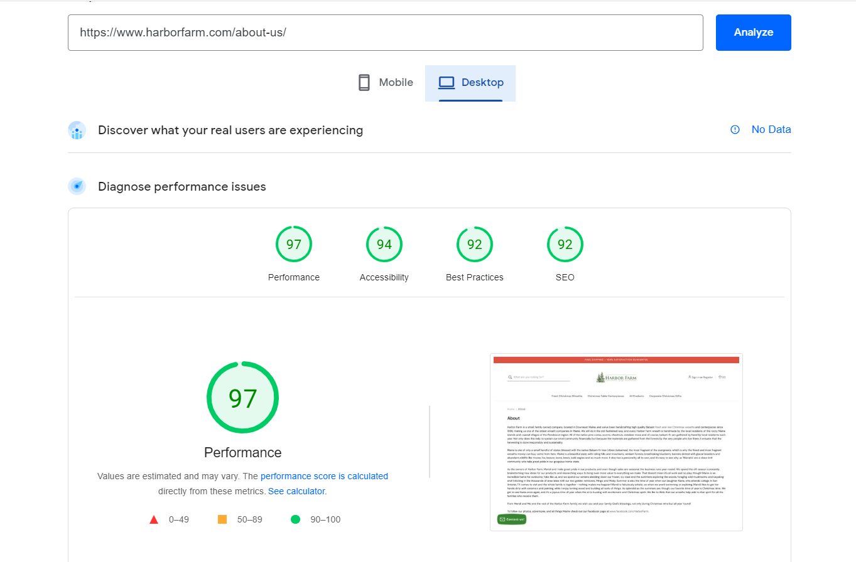Open the No Data link
This screenshot has height=562, width=856.
(x=771, y=130)
